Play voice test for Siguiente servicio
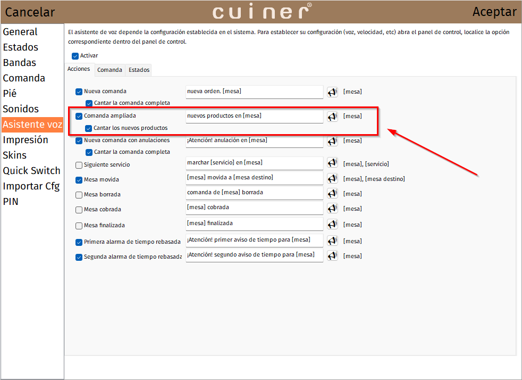This screenshot has height=380, width=522. pyautogui.click(x=332, y=163)
